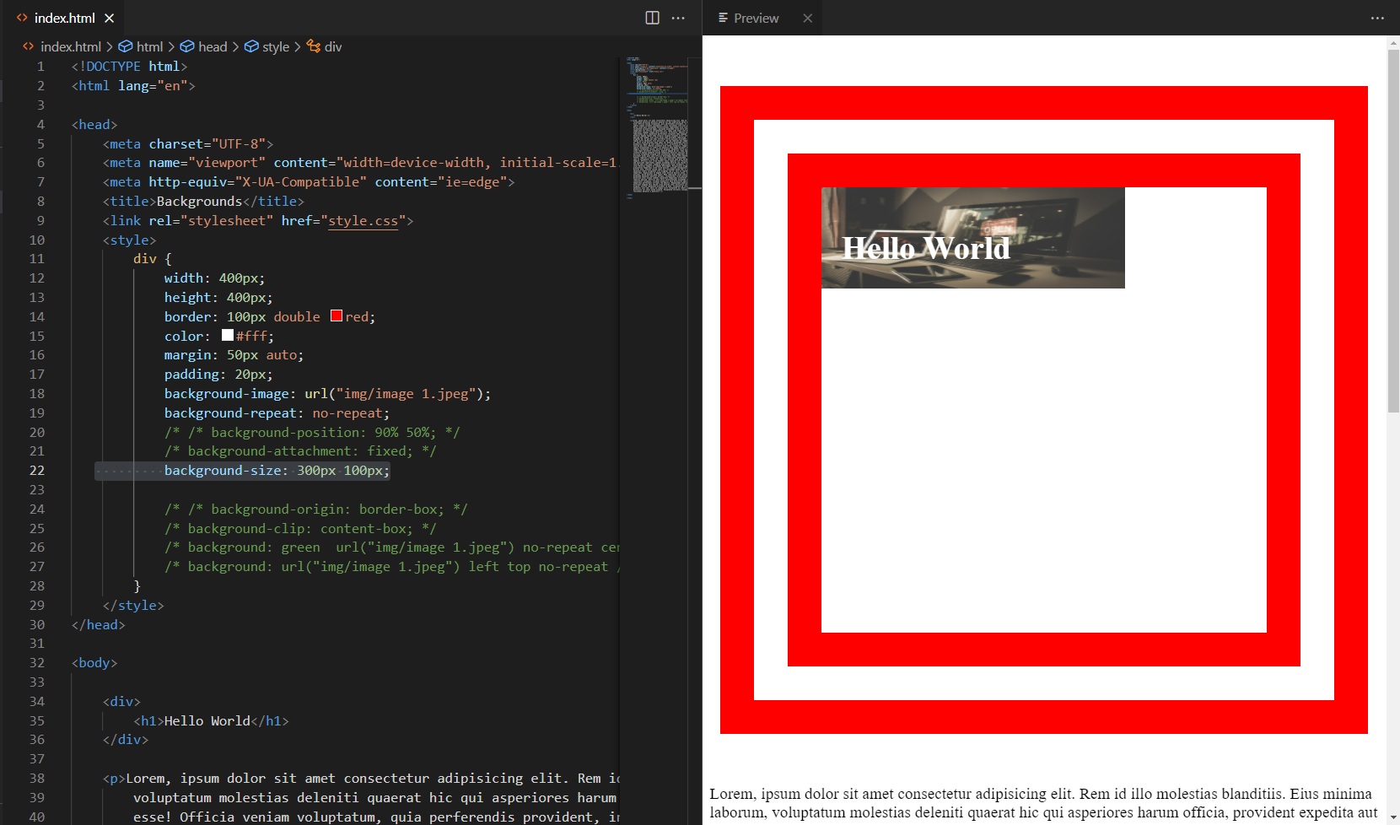Open the Preview panel more actions menu

click(1377, 18)
